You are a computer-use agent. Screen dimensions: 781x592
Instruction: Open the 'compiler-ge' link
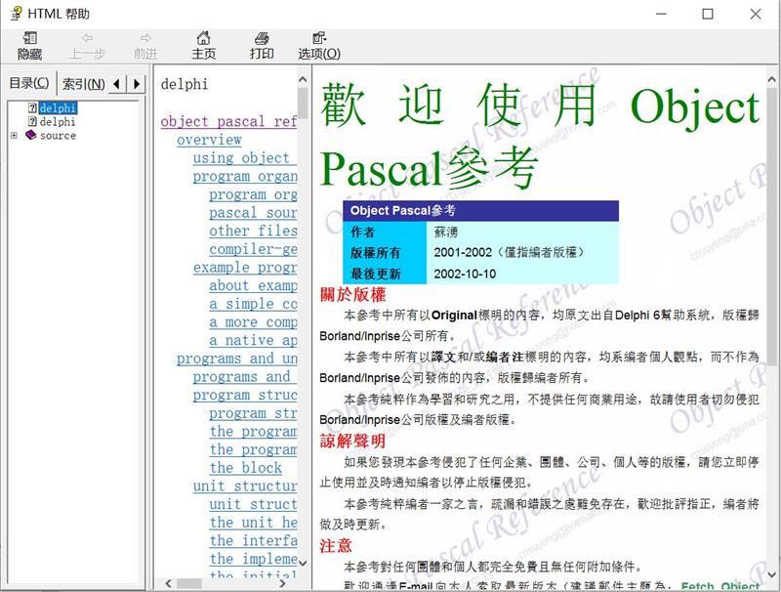[253, 249]
